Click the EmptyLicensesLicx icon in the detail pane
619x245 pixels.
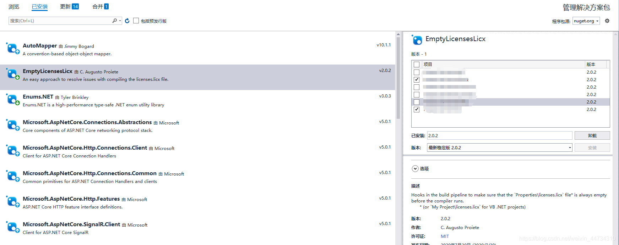click(x=417, y=40)
